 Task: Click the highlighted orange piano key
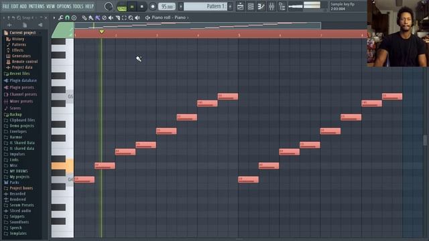(62, 165)
